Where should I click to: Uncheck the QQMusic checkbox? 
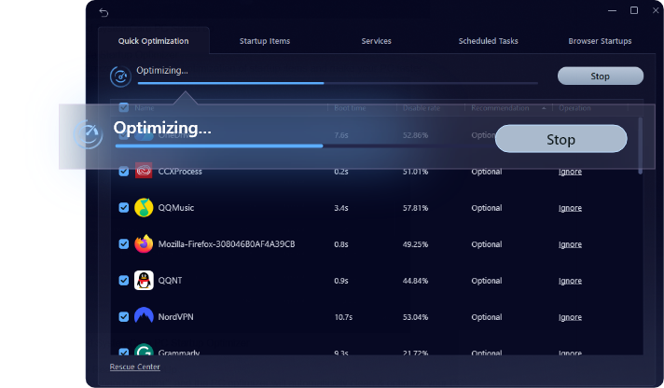tap(123, 207)
